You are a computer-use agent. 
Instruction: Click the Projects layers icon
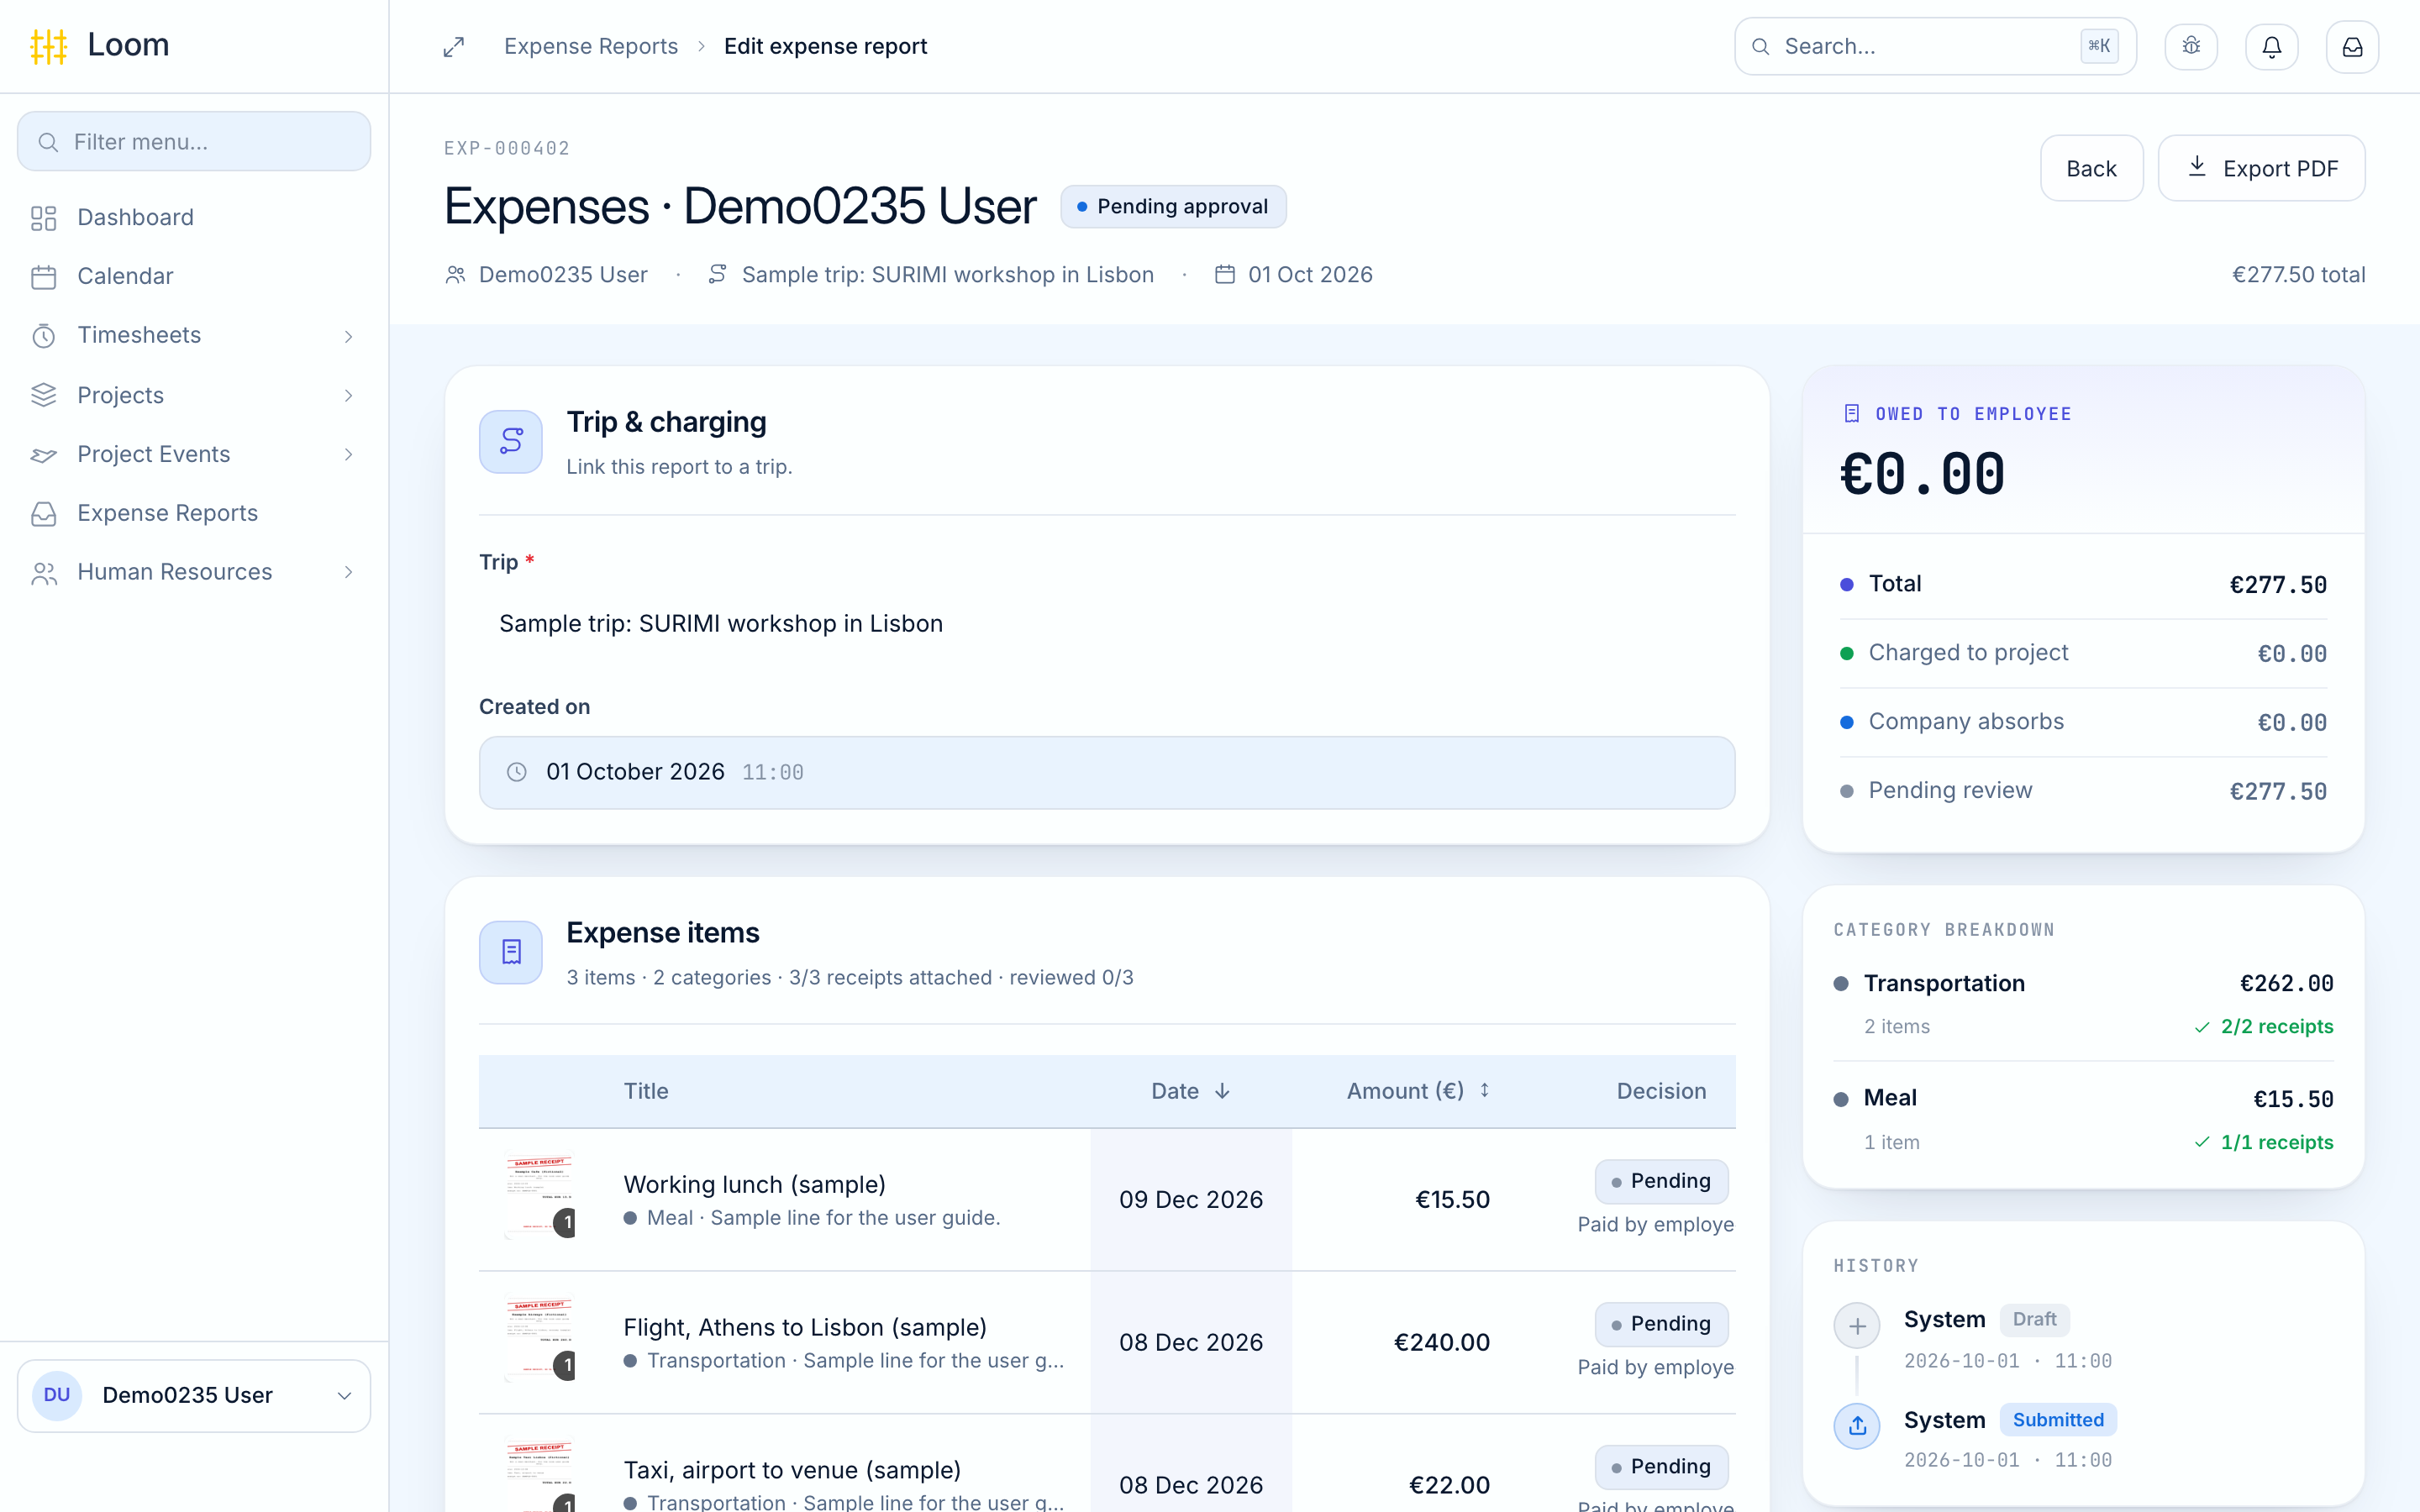[x=44, y=395]
